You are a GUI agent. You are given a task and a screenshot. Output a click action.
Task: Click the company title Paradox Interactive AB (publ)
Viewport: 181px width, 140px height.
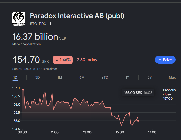click(77, 16)
